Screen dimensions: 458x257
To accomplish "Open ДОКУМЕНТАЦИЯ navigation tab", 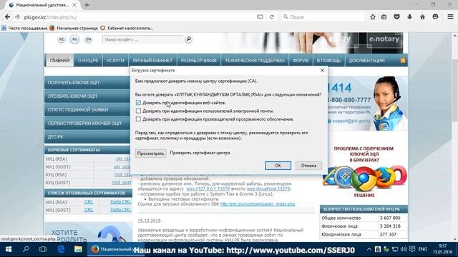I will point(366,60).
